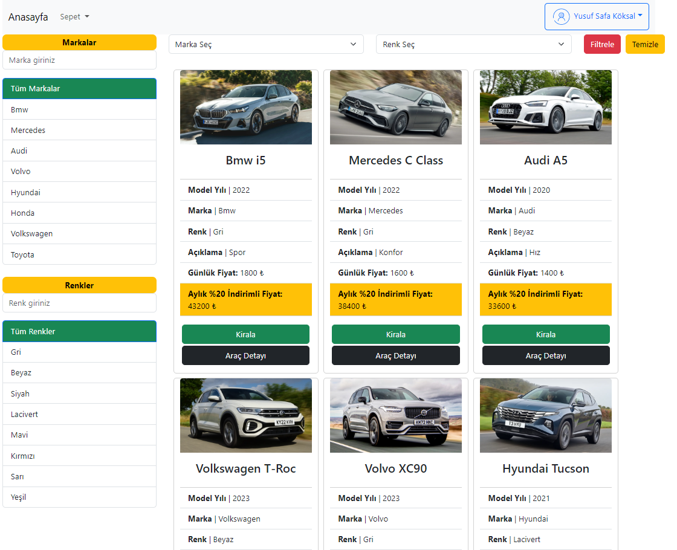Click the Audi A5 car photo
This screenshot has height=550, width=677.
point(546,107)
